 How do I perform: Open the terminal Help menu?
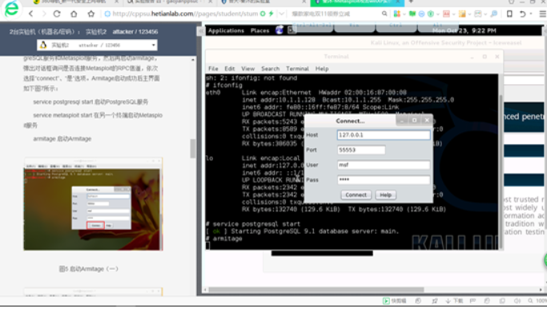click(322, 69)
